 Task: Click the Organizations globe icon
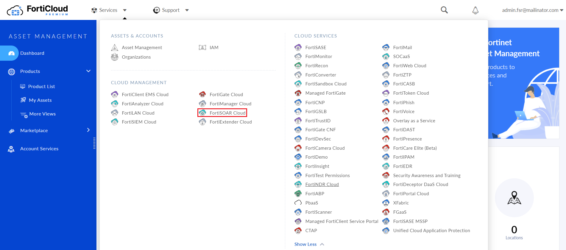click(x=115, y=57)
